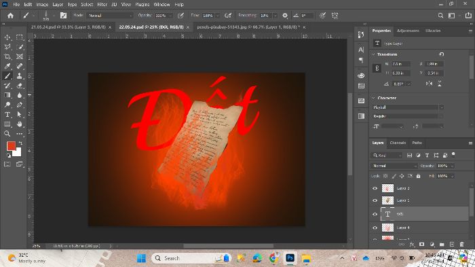Select the Crop tool
475x267 pixels.
coord(7,56)
